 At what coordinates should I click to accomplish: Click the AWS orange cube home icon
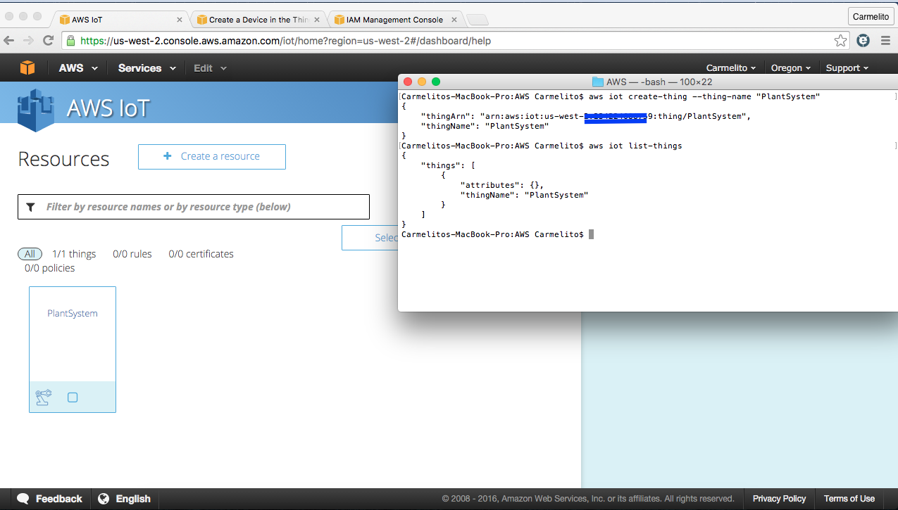pyautogui.click(x=27, y=68)
